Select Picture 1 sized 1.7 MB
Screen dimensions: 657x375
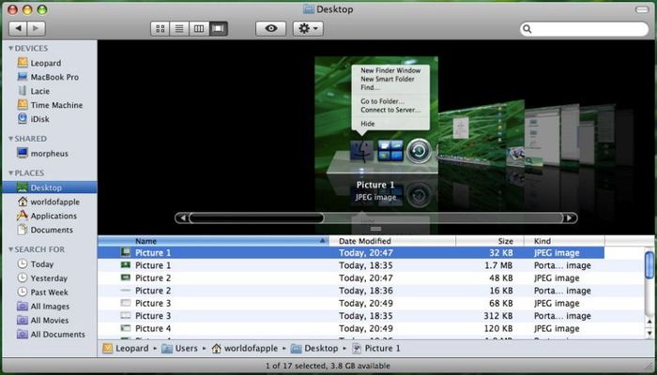coord(351,265)
